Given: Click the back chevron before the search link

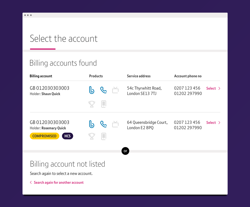Looking at the screenshot, I should [x=31, y=182].
